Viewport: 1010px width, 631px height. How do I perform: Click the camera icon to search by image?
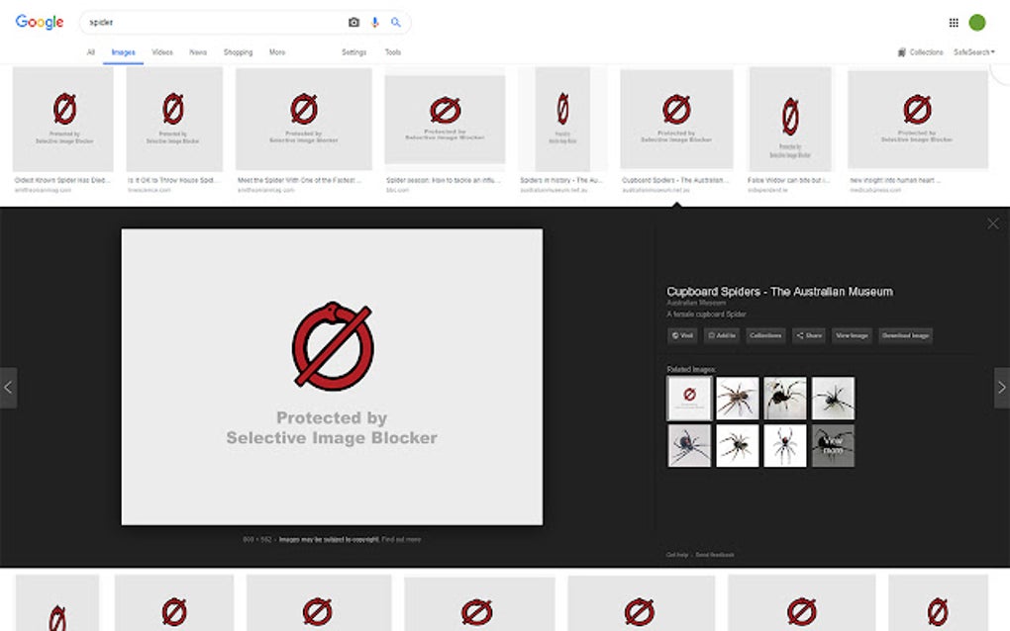pos(353,22)
